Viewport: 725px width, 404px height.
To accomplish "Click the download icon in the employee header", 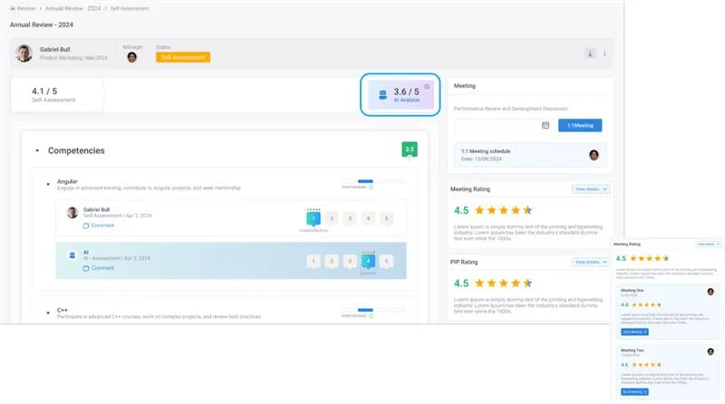I will (590, 53).
